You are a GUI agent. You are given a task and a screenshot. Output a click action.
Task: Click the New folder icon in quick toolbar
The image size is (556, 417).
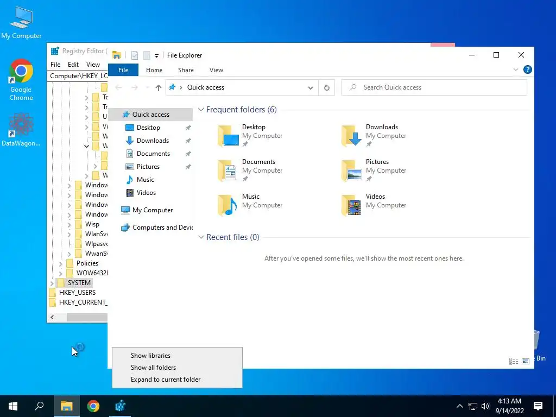pos(147,55)
